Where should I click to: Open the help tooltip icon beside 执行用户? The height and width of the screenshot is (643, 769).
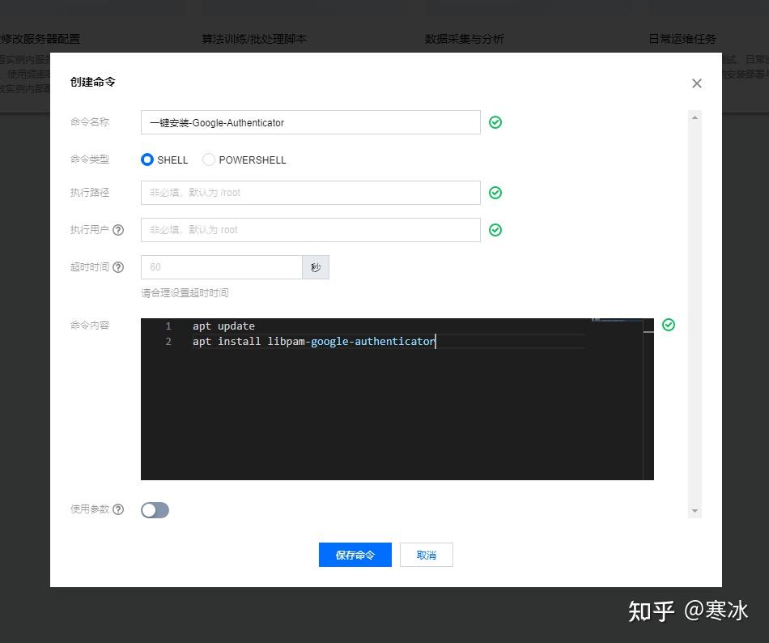coord(119,230)
